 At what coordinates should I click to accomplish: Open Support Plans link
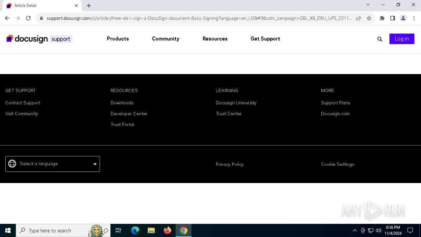(x=335, y=103)
